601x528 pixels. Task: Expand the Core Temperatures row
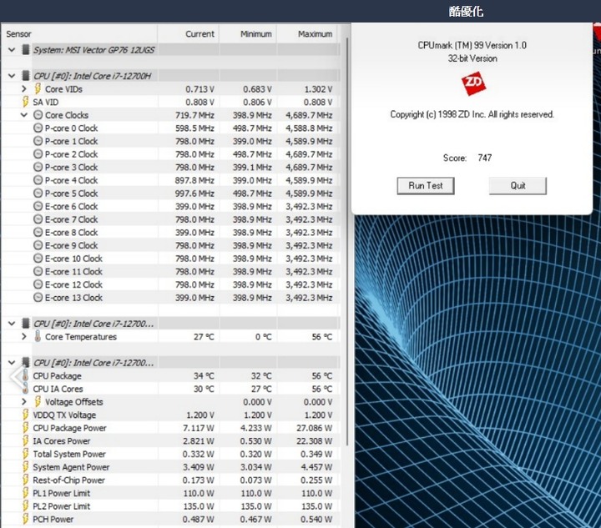coord(24,336)
